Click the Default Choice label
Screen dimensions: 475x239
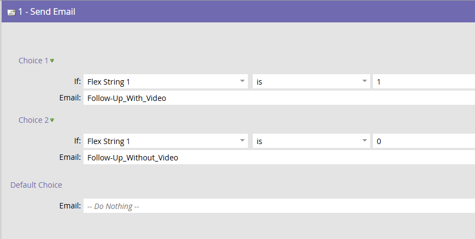(x=36, y=185)
